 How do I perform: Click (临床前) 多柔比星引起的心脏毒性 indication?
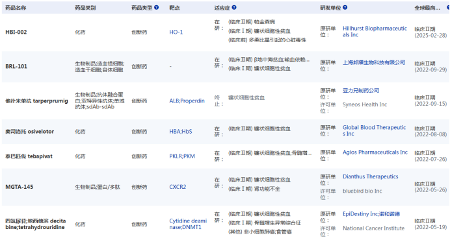267,40
